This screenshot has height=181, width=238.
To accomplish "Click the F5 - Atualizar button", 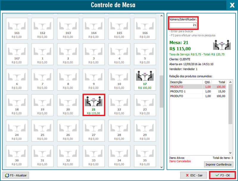I will [15, 175].
